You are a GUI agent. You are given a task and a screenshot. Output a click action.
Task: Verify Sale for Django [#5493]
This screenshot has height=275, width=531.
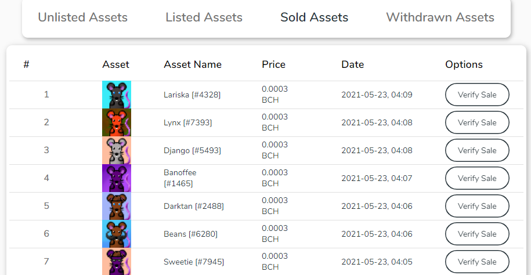click(x=477, y=150)
